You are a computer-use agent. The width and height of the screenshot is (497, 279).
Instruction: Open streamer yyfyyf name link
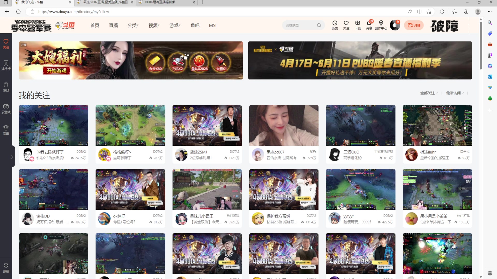pos(348,216)
